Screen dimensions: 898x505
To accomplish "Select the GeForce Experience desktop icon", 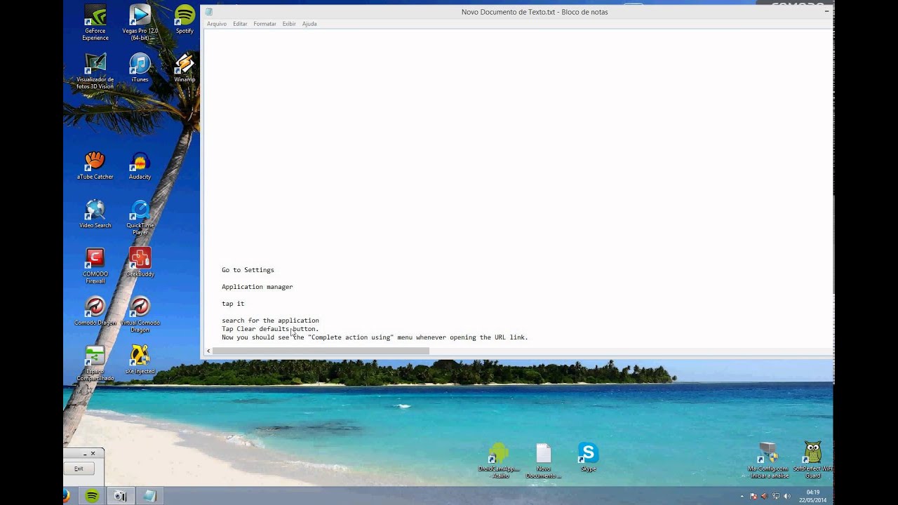I will click(x=95, y=22).
